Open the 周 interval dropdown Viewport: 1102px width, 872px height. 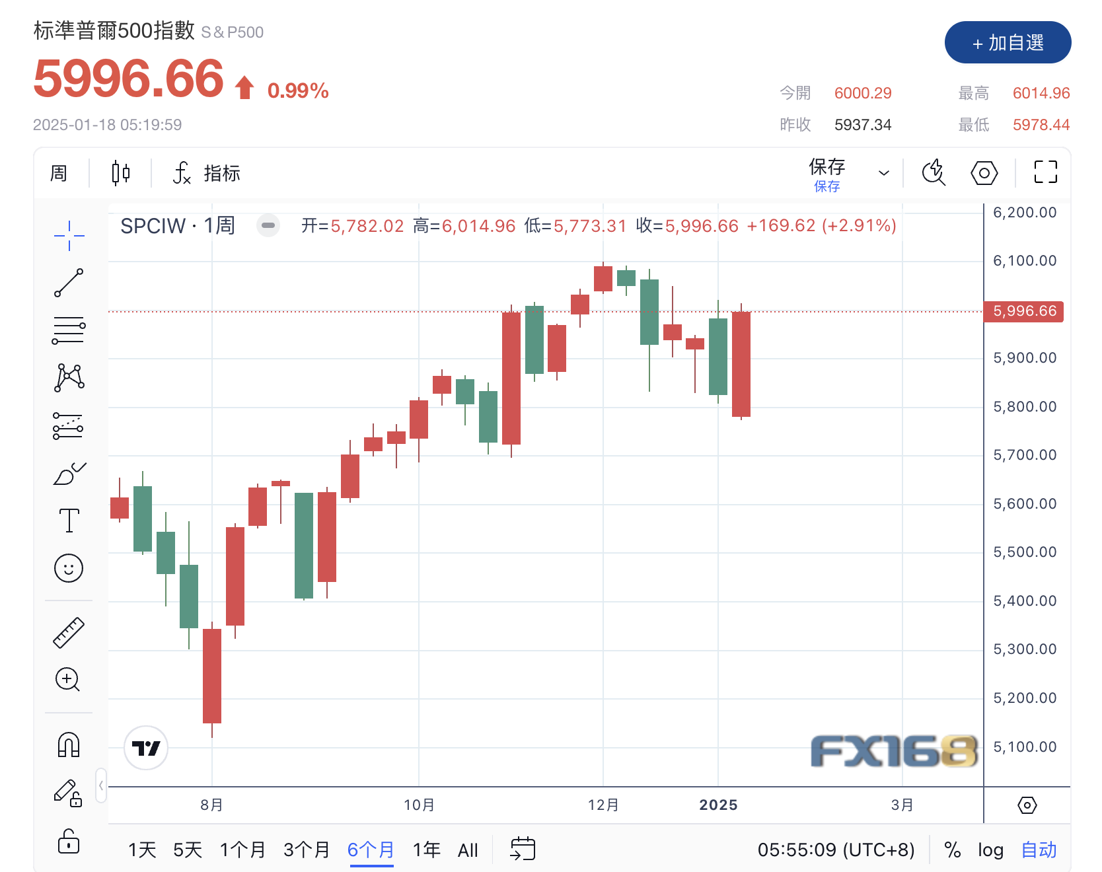59,173
